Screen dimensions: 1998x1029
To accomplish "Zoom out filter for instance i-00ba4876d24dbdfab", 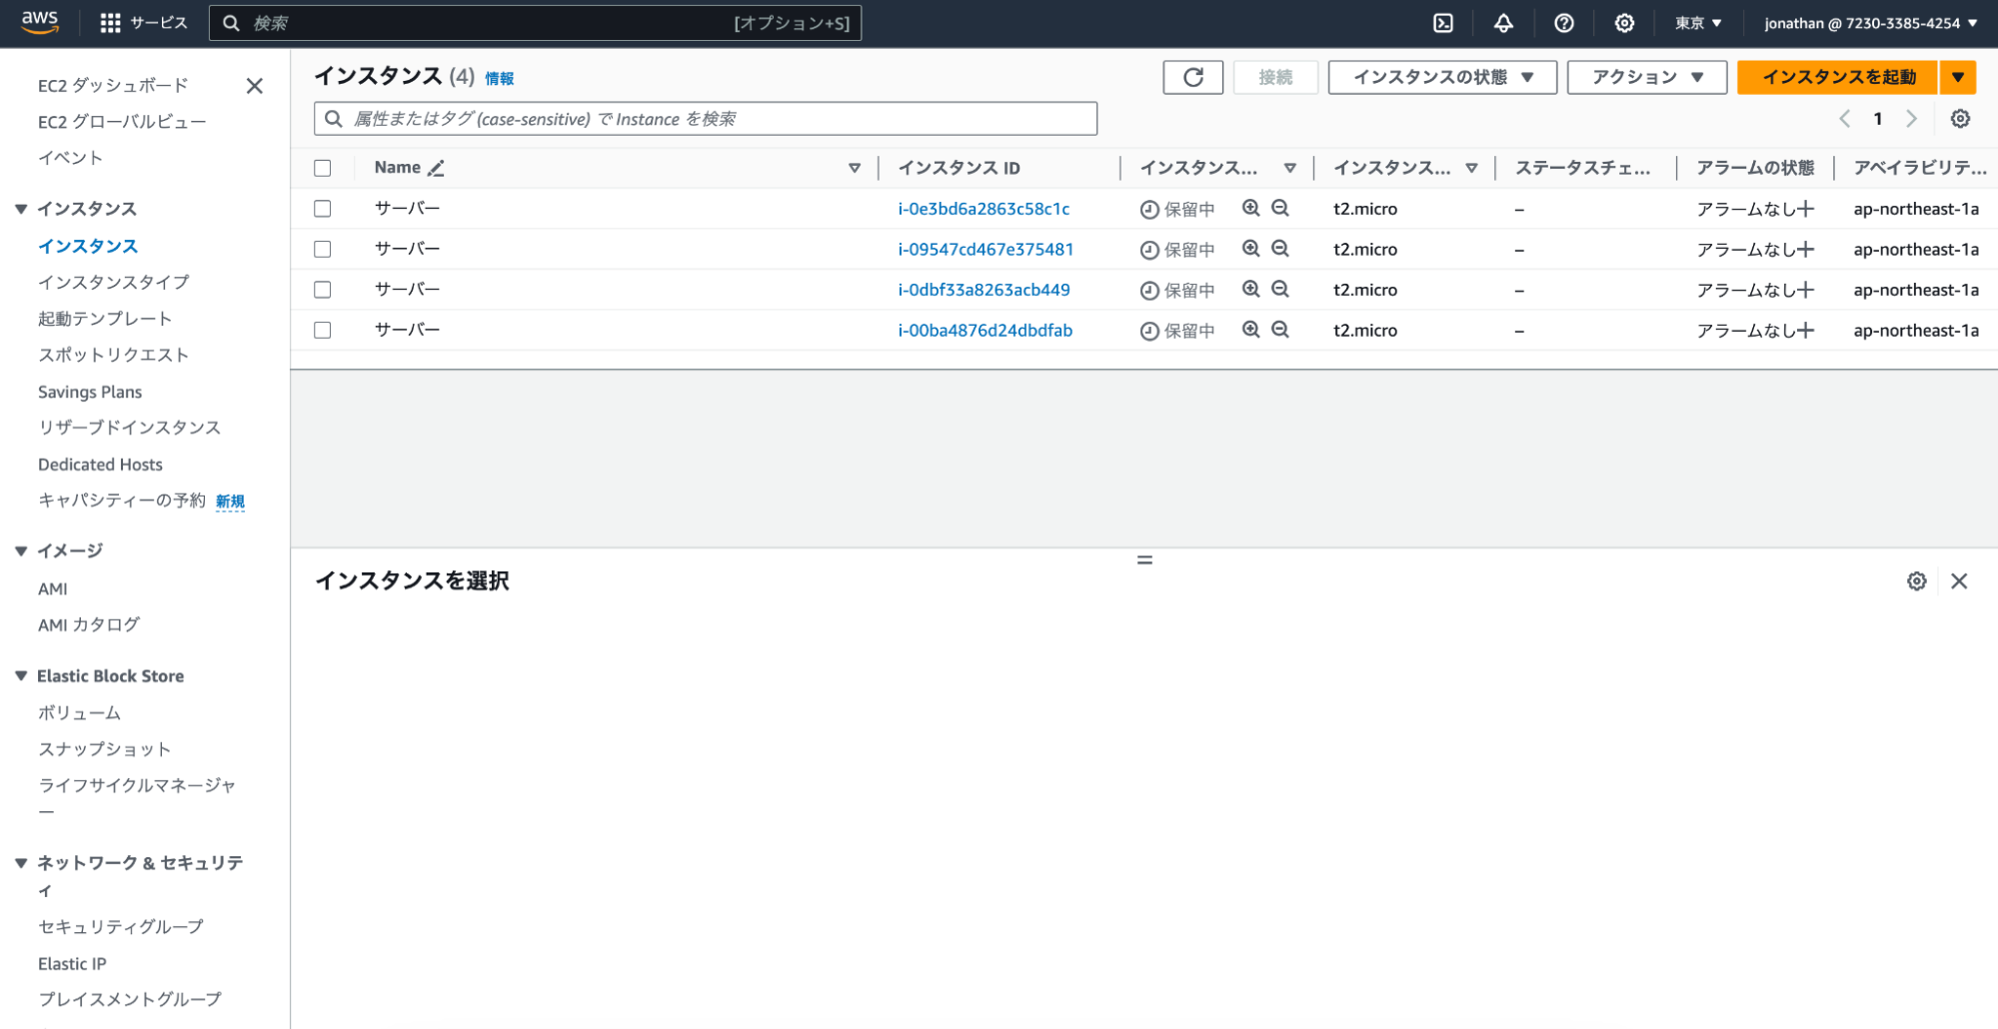I will coord(1280,330).
